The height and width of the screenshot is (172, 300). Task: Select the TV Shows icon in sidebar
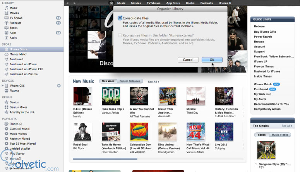coord(7,18)
